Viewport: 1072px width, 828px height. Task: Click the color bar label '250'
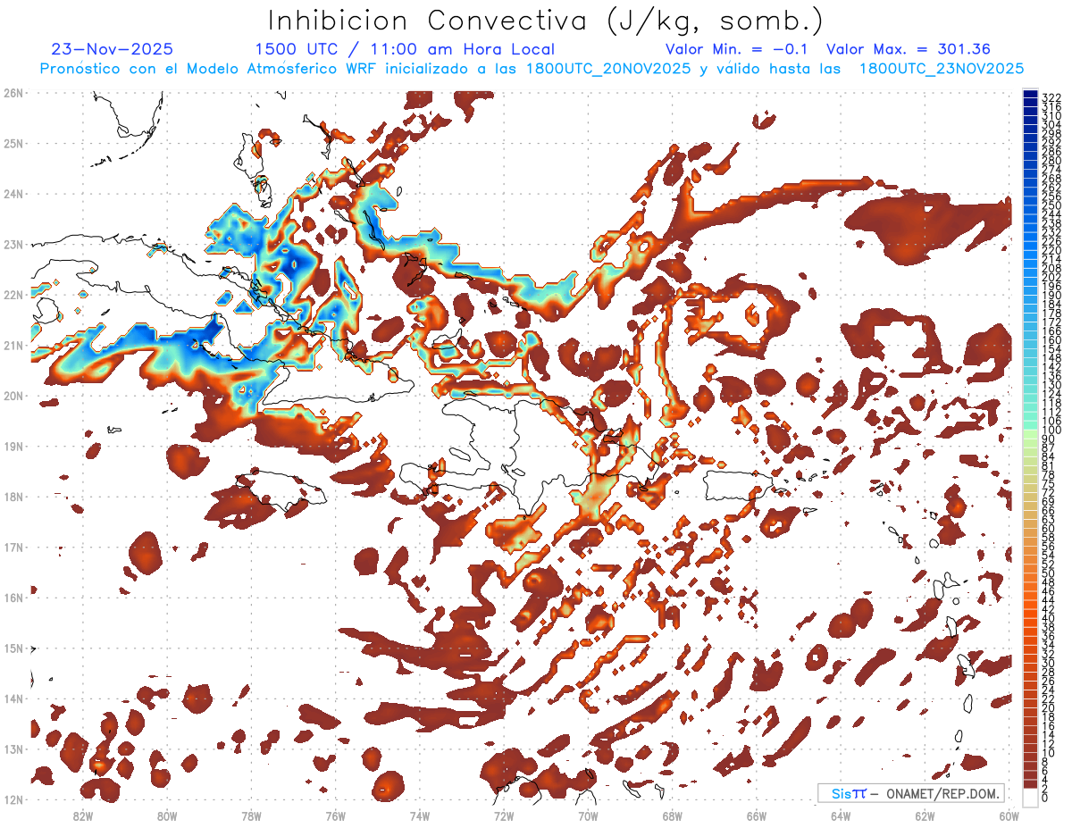[1051, 205]
